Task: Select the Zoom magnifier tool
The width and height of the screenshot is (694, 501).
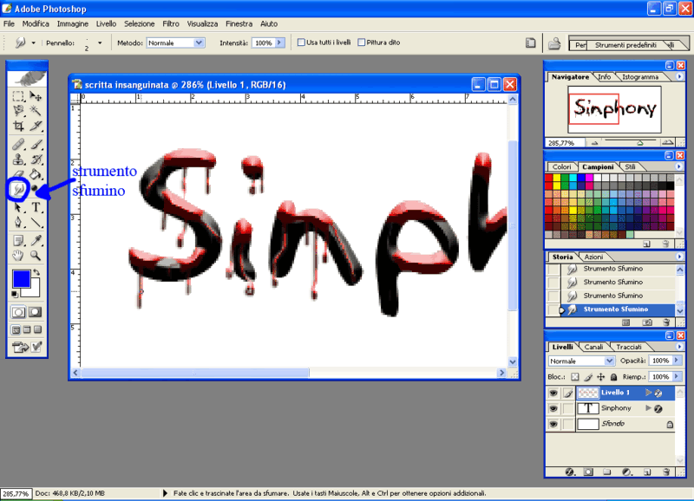Action: pyautogui.click(x=36, y=256)
